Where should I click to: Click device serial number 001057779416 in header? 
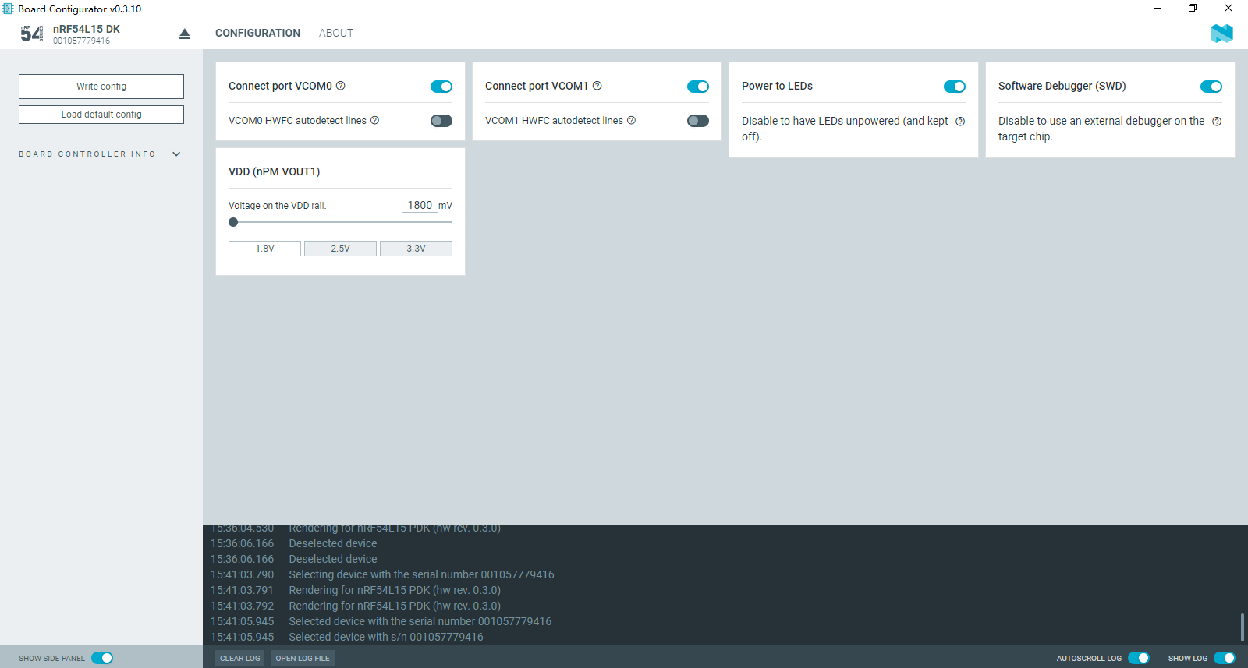coord(82,41)
